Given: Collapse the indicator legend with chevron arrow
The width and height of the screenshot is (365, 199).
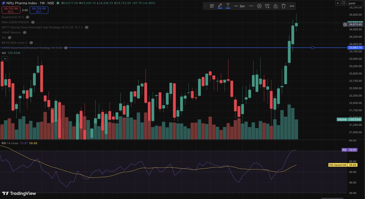Looking at the screenshot, I should 5,58.
